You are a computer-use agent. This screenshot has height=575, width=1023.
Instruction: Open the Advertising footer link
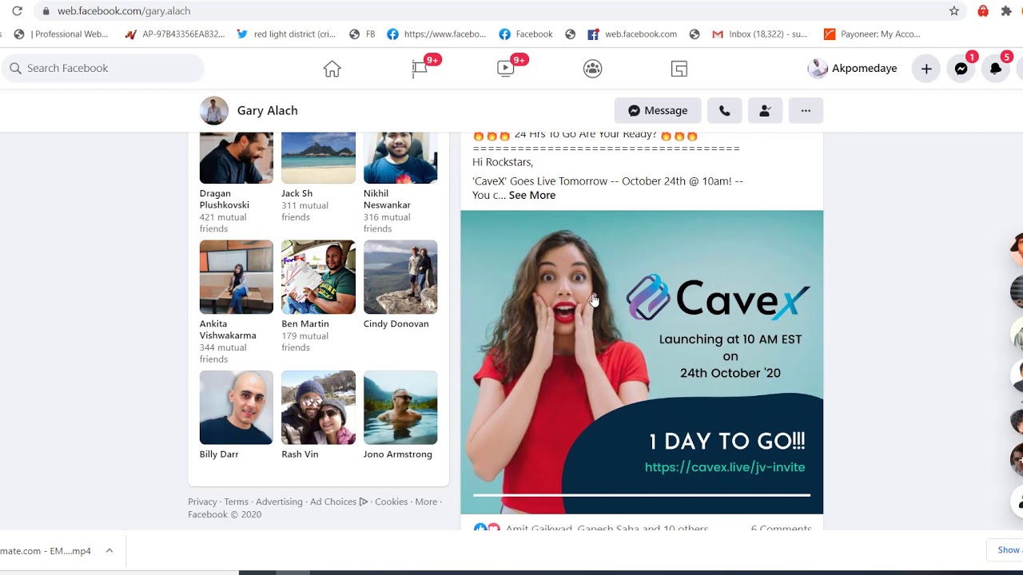pyautogui.click(x=279, y=502)
